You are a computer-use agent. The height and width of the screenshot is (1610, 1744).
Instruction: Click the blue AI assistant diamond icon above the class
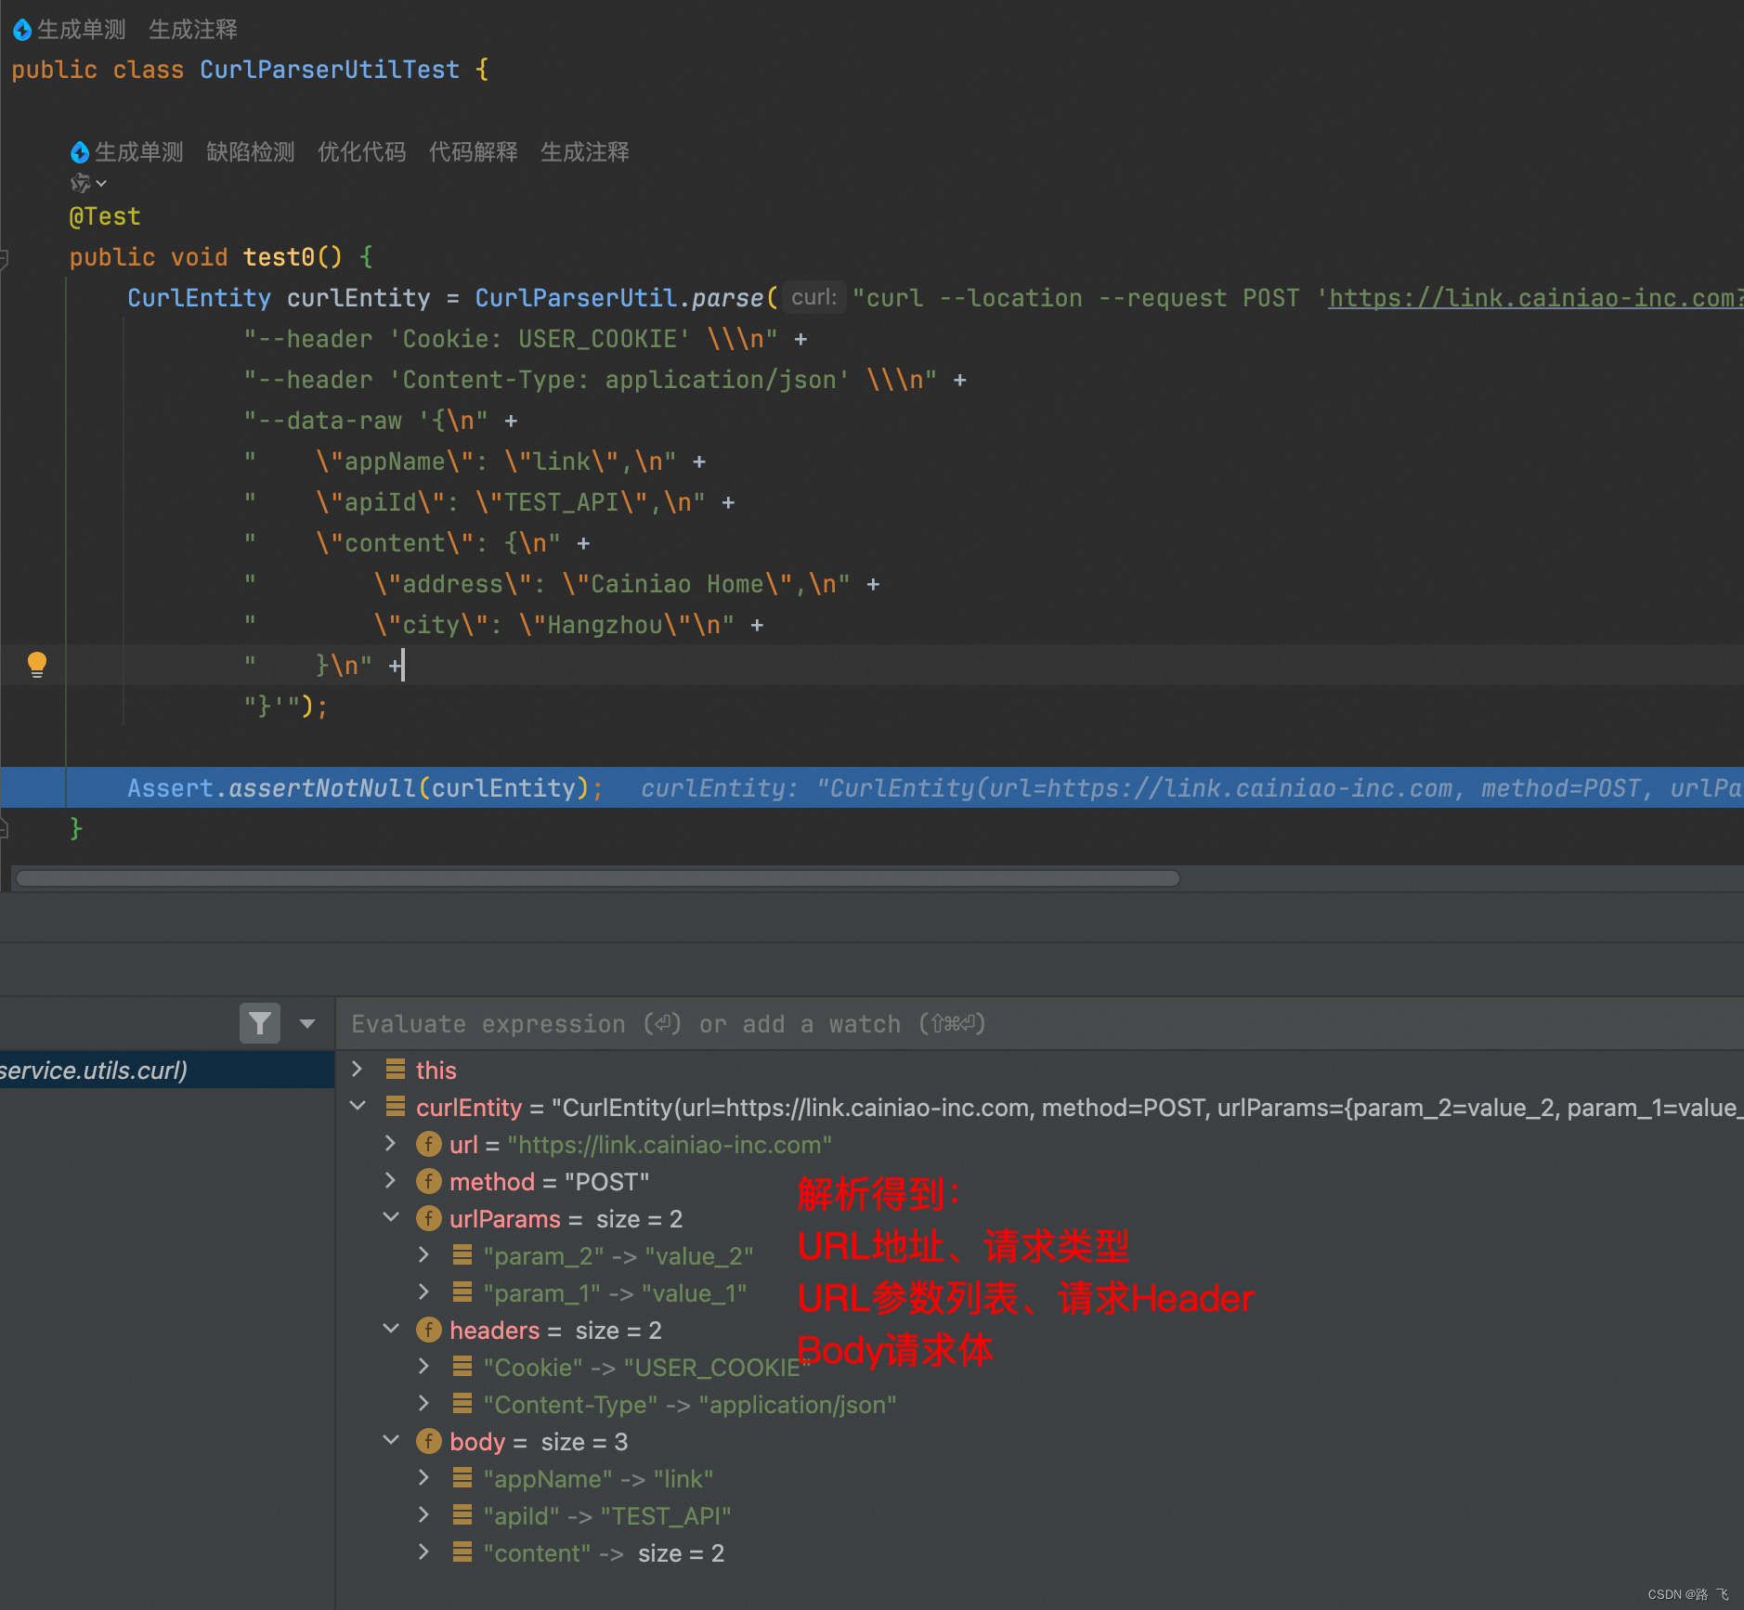point(22,29)
